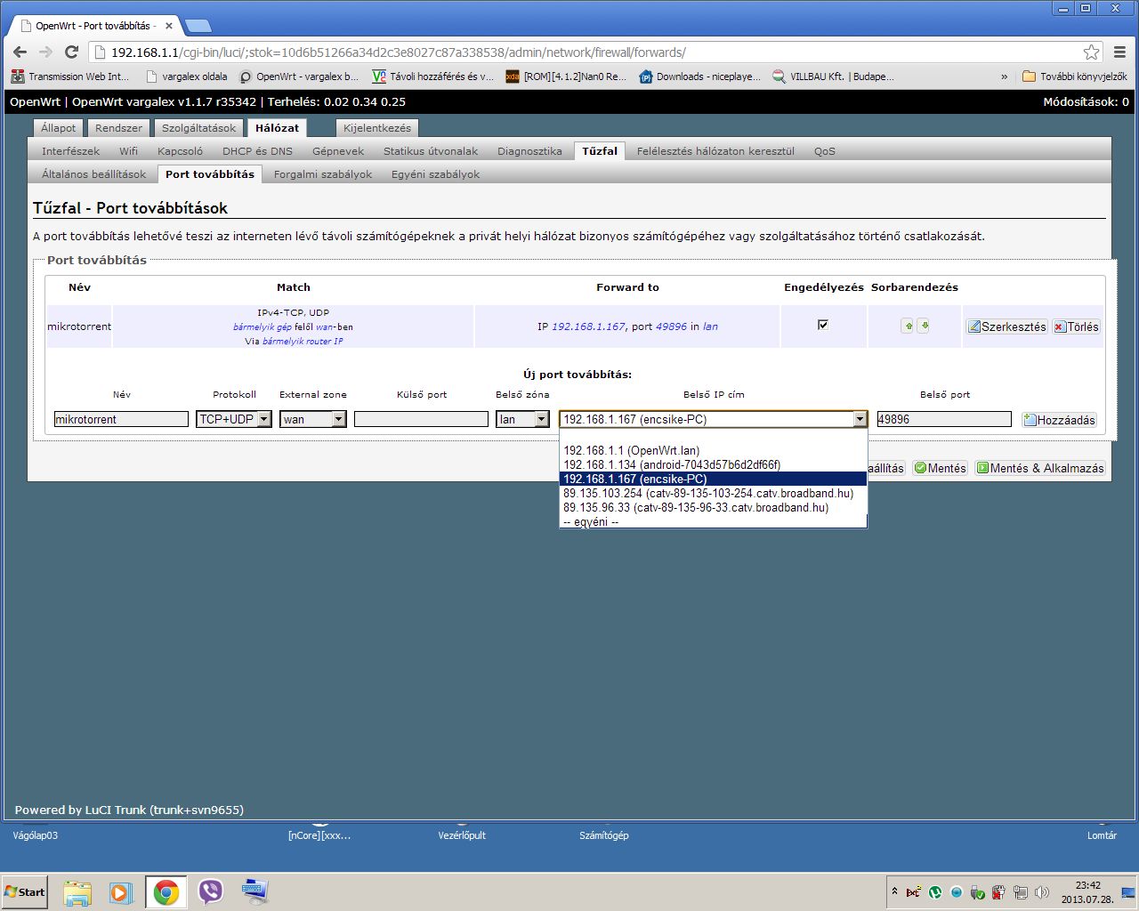Switch to DHCP és DNS submenu
Screen dimensions: 1139x911
click(257, 151)
